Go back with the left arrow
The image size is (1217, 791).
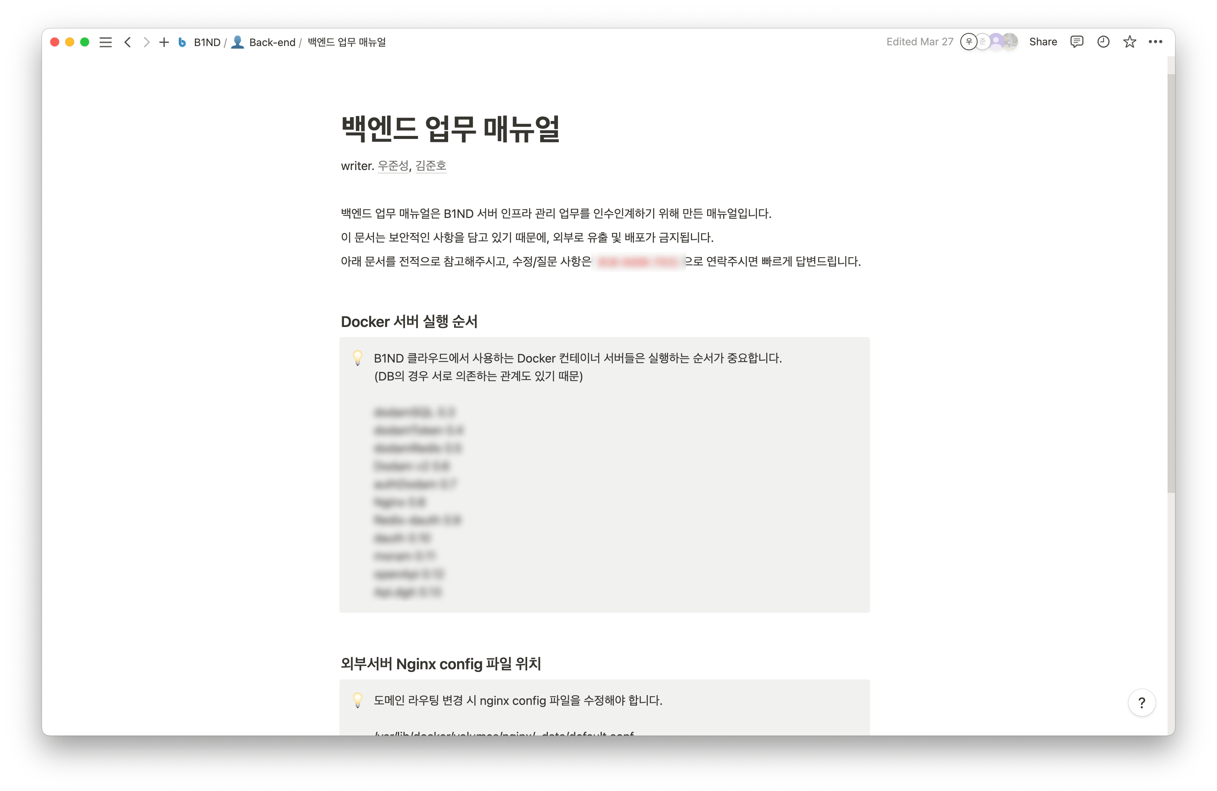pos(128,42)
